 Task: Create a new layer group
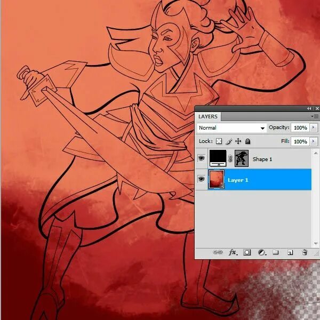coord(276,252)
